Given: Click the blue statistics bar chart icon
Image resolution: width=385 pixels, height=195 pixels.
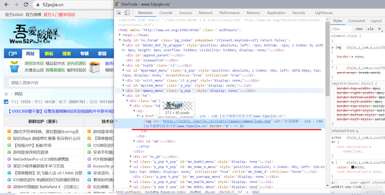Looking at the screenshot, I should tap(6, 102).
